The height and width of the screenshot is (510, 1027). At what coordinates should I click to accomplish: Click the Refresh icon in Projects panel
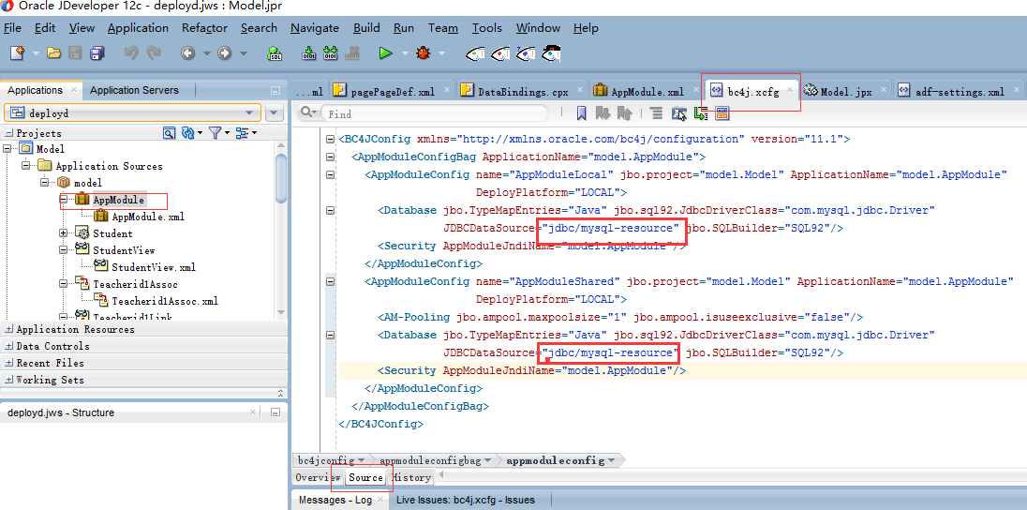pos(188,133)
